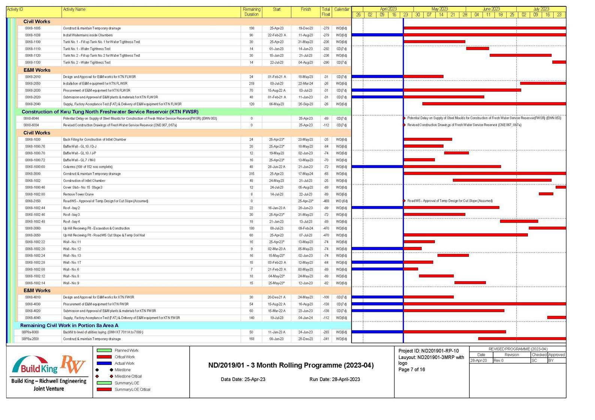Select the Total Float column header
This screenshot has height=420, width=595.
326,12
